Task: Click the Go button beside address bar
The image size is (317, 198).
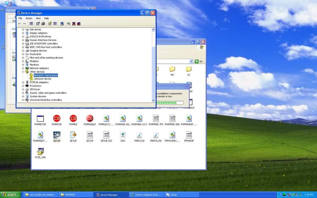Action: [199, 61]
